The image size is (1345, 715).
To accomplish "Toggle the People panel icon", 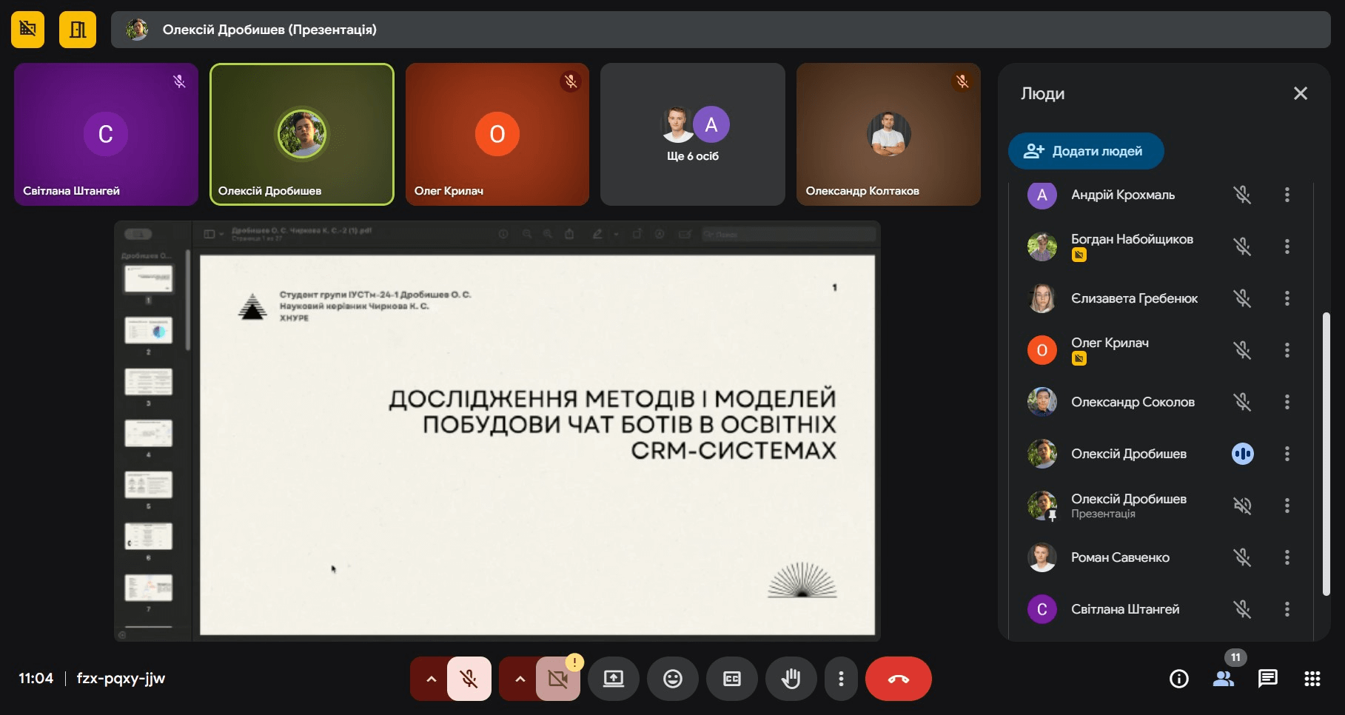I will click(1223, 679).
